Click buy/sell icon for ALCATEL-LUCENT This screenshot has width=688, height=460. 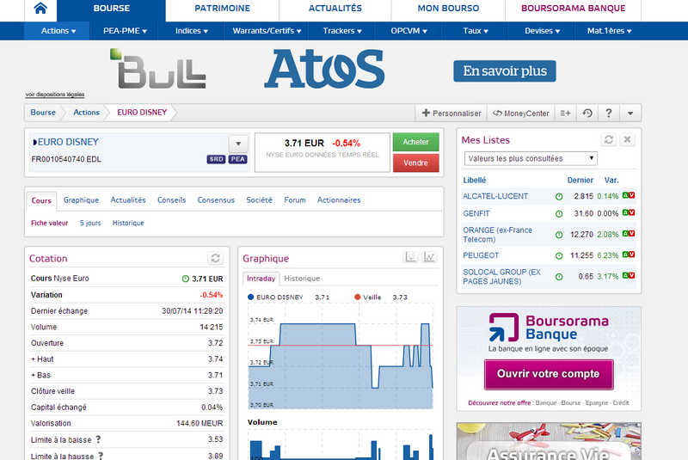(x=629, y=195)
